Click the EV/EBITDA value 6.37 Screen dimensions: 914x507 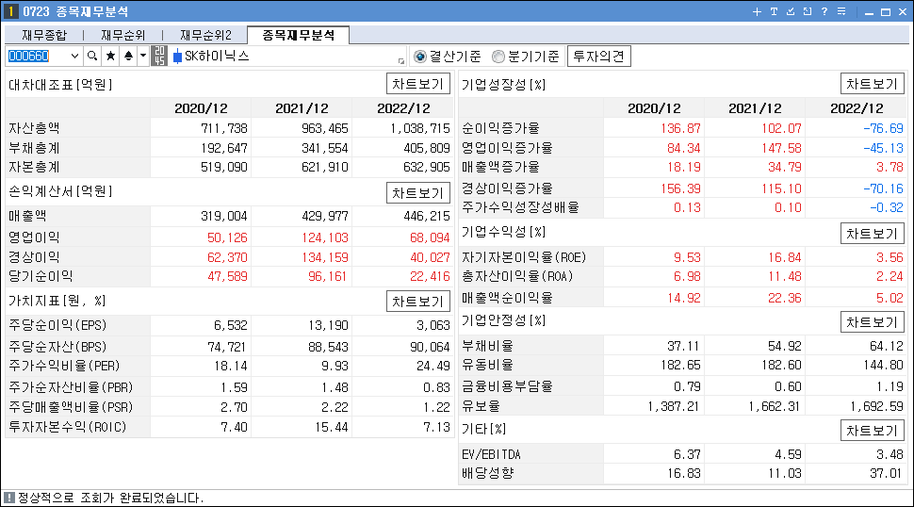[687, 454]
